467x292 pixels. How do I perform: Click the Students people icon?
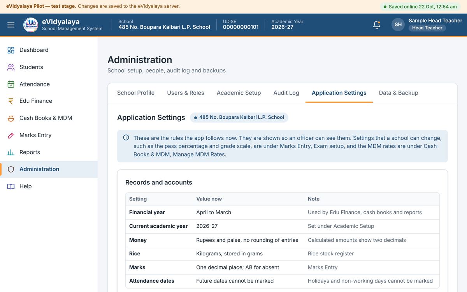click(11, 67)
